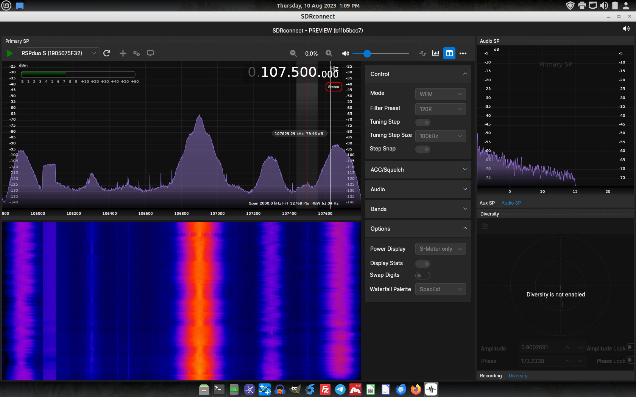Switch to the Recording tab

coord(491,376)
